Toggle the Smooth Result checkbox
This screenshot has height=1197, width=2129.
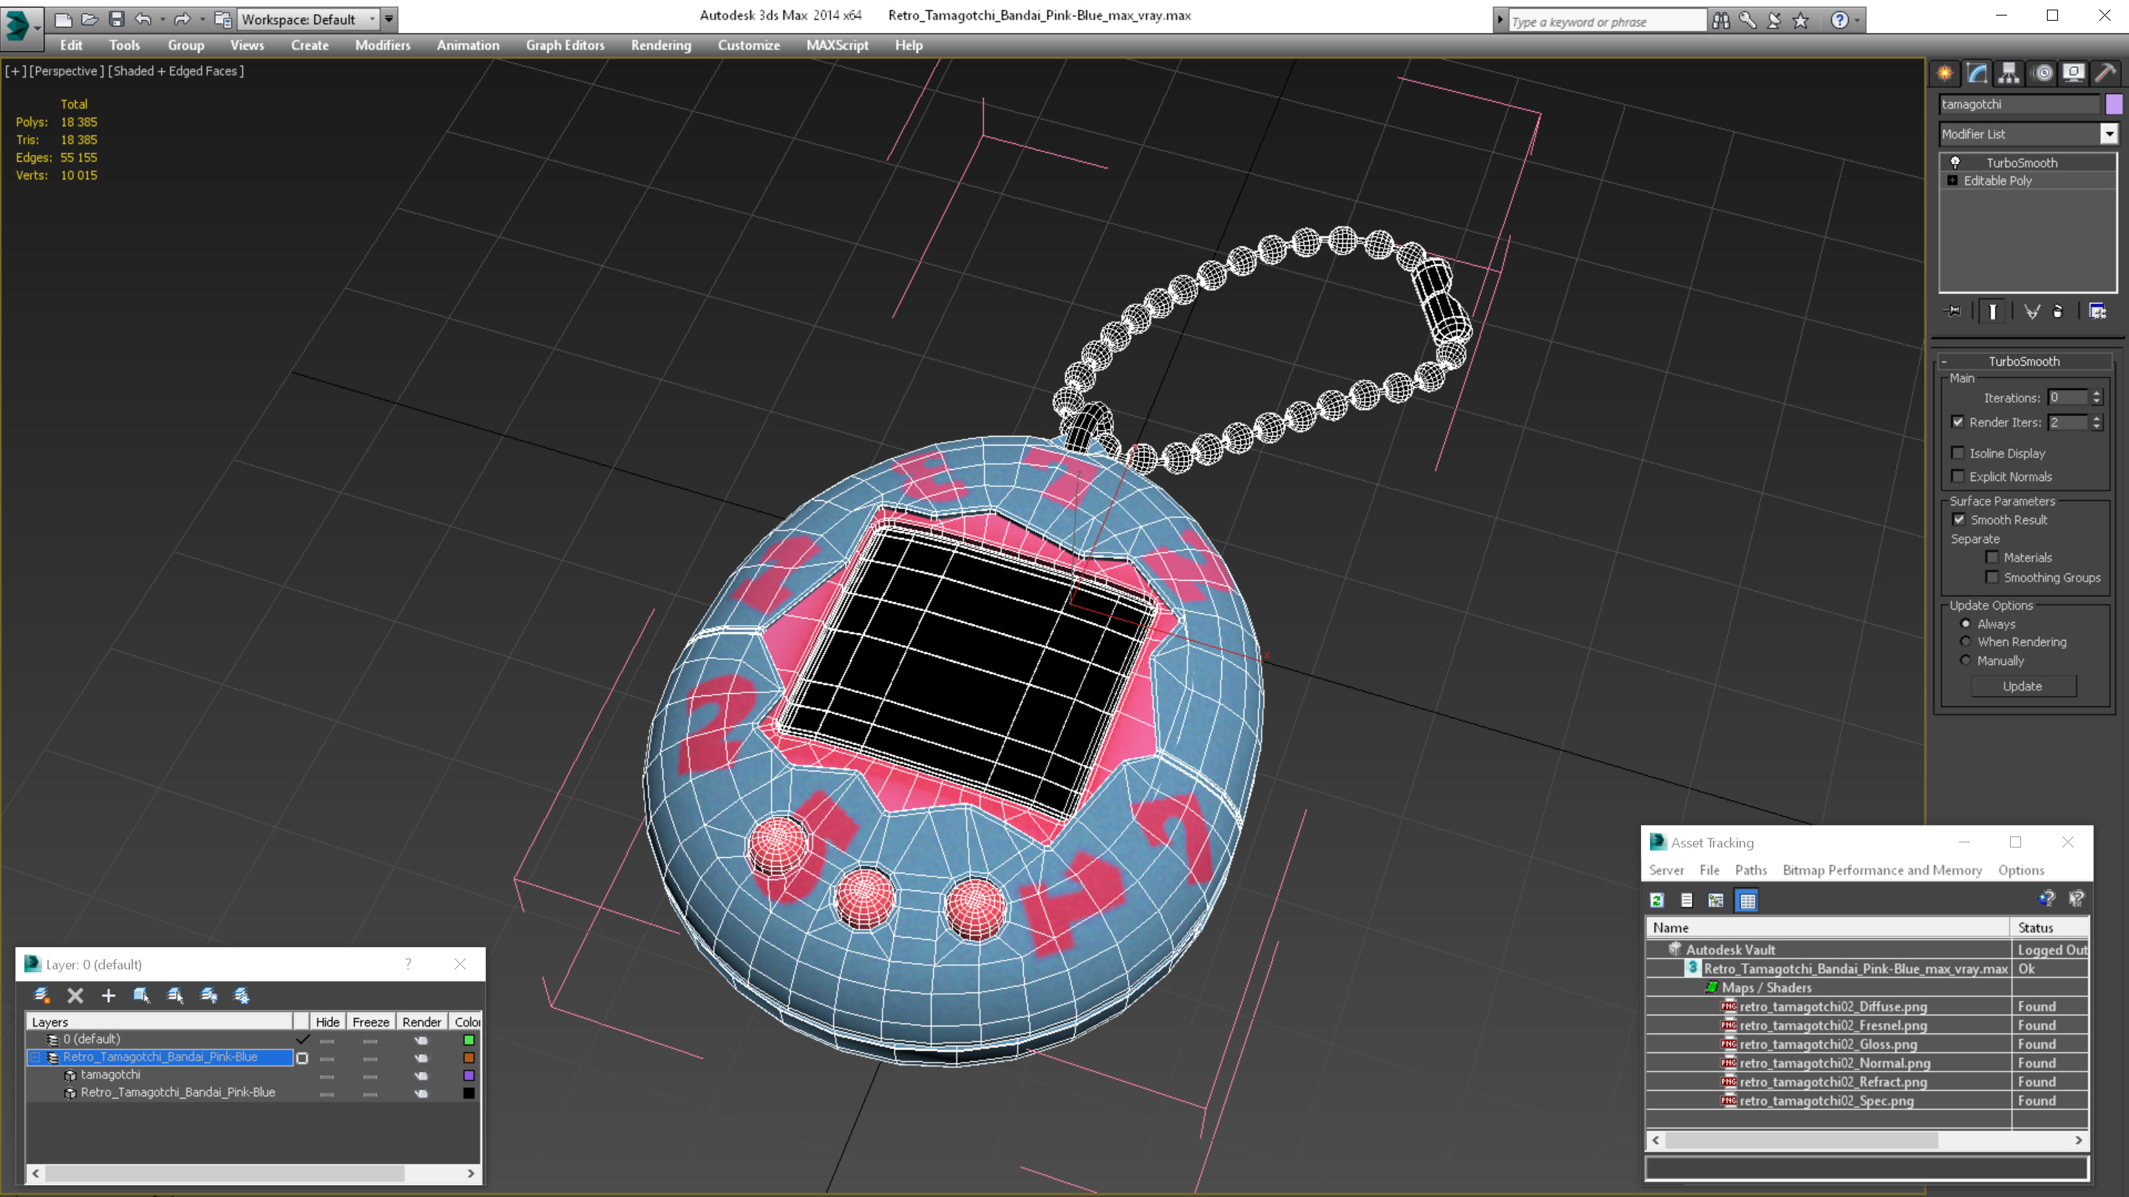[1959, 519]
